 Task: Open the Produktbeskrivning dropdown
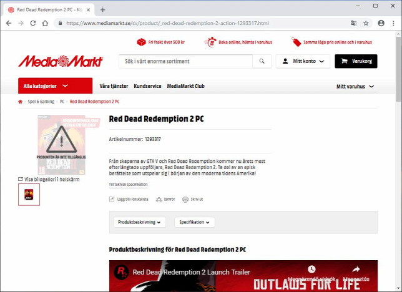click(139, 222)
